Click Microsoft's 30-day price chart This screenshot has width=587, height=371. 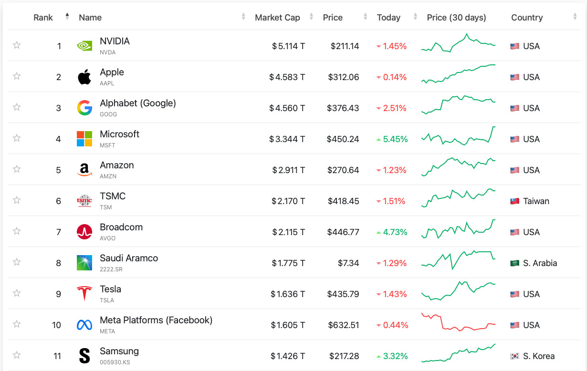point(459,136)
